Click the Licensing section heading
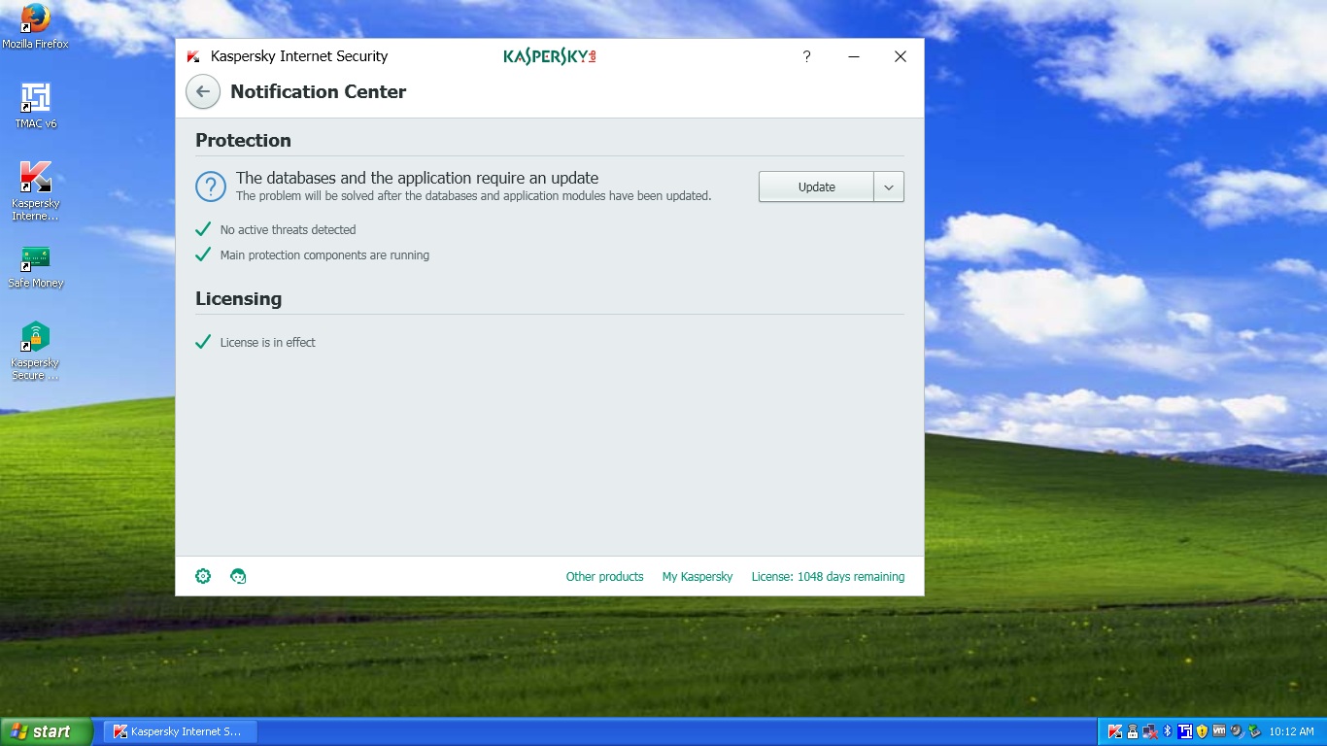This screenshot has height=746, width=1327. [238, 299]
